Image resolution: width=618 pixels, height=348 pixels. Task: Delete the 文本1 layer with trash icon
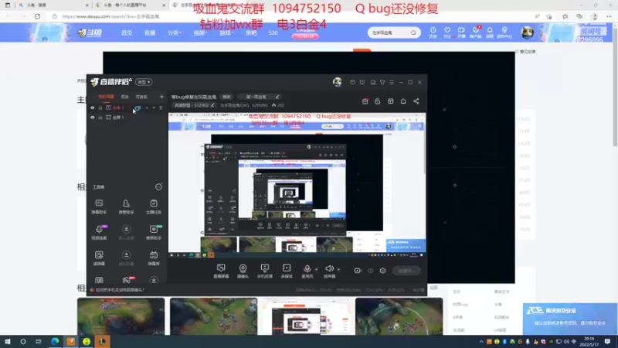pyautogui.click(x=161, y=107)
